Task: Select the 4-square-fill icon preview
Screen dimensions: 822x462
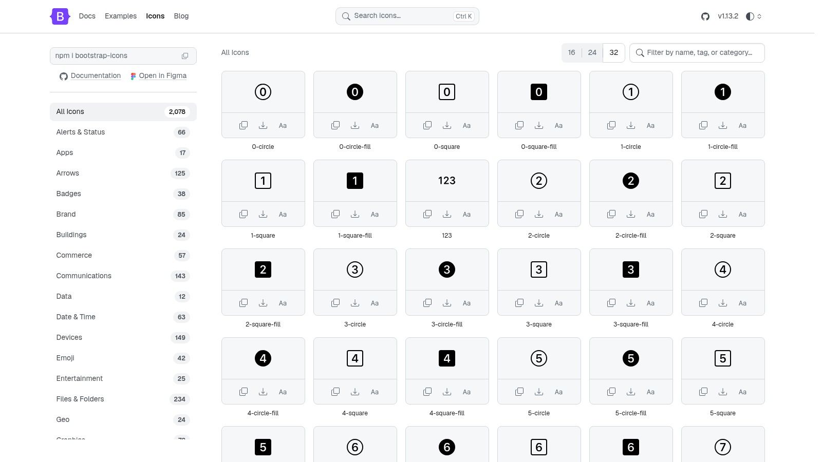Action: (x=447, y=358)
